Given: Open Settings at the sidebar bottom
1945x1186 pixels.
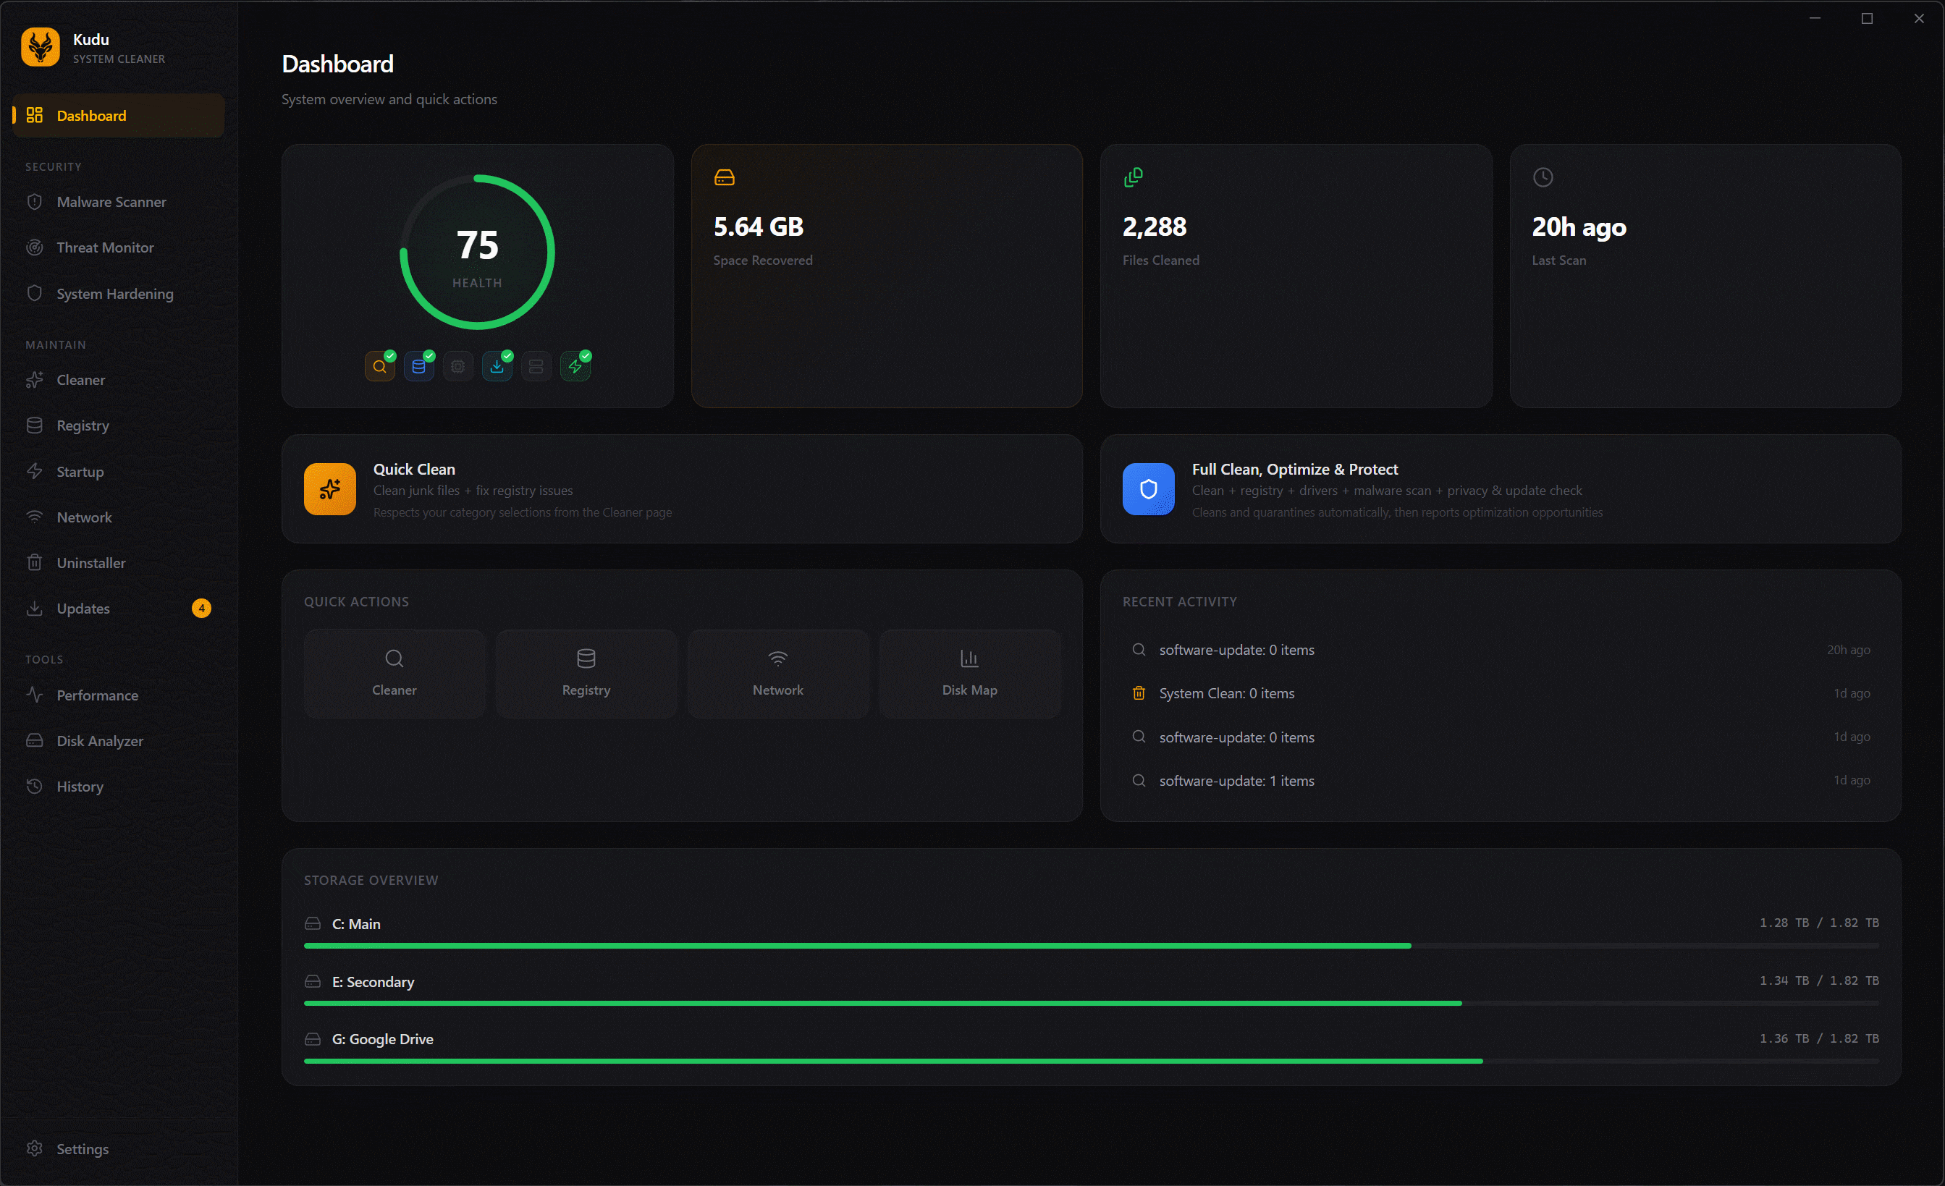Looking at the screenshot, I should pos(82,1149).
